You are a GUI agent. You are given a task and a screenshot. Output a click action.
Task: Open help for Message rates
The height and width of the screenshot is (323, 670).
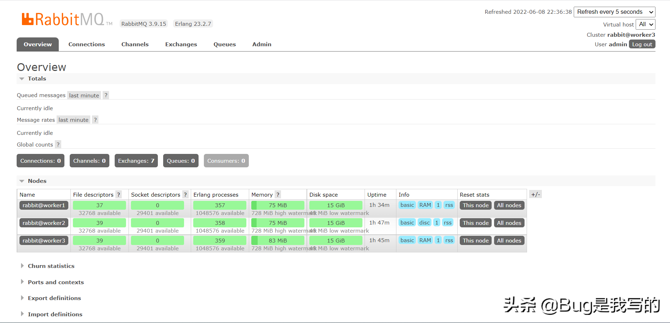point(95,120)
